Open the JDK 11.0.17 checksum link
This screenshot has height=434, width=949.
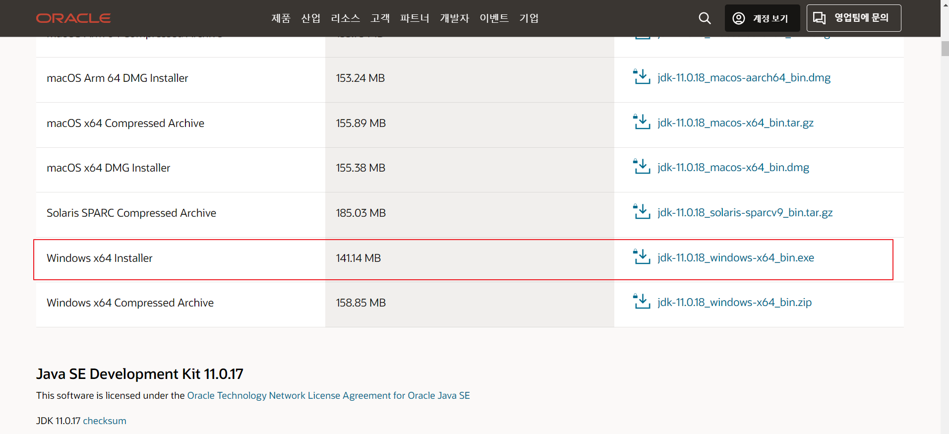tap(105, 421)
